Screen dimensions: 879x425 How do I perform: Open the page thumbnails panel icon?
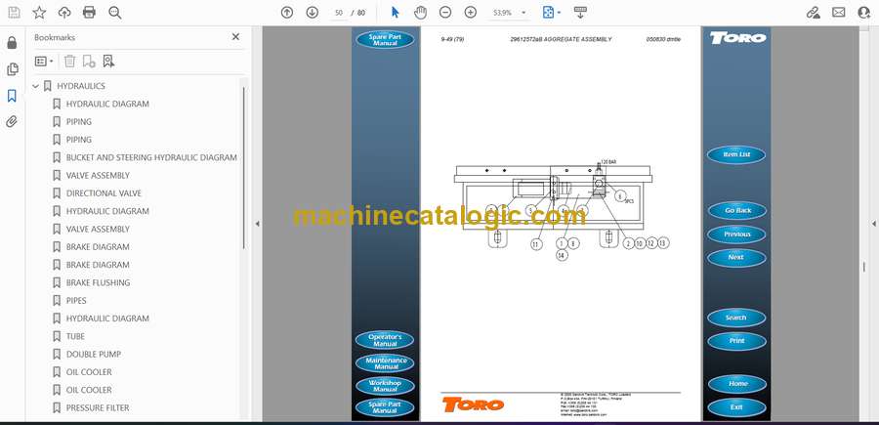point(12,69)
